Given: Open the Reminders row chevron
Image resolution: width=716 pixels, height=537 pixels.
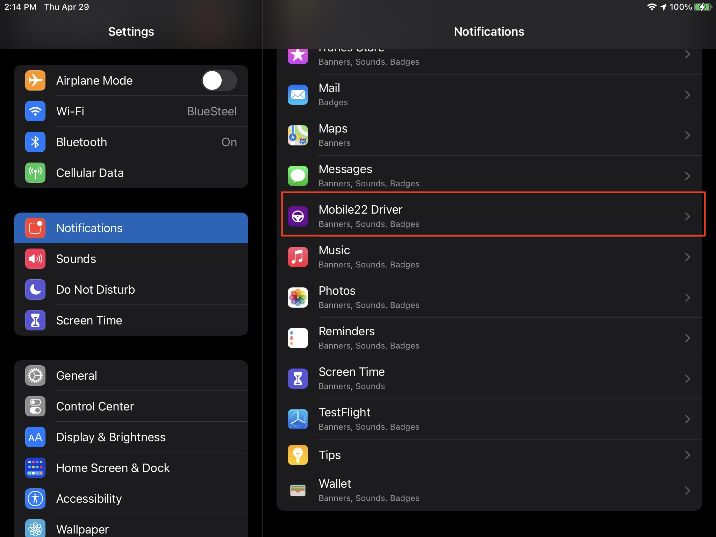Looking at the screenshot, I should [x=687, y=338].
